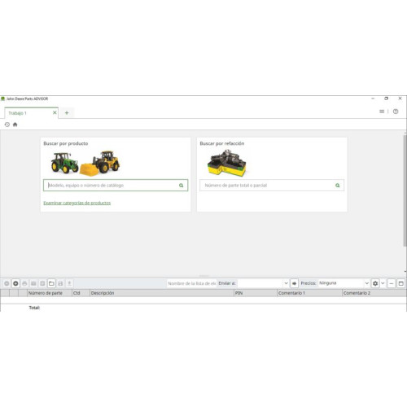Image resolution: width=407 pixels, height=407 pixels.
Task: Click the Comentario 2 column header
Action: tap(374, 293)
